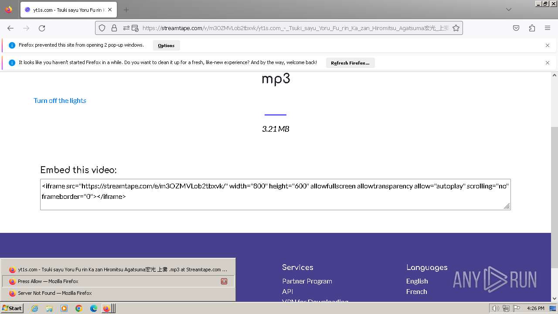List all tabs dropdown arrow
The image size is (558, 314).
coord(509,10)
